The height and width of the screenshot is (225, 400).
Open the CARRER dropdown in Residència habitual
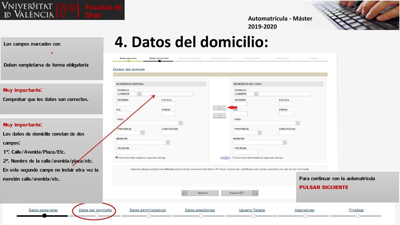(x=129, y=94)
